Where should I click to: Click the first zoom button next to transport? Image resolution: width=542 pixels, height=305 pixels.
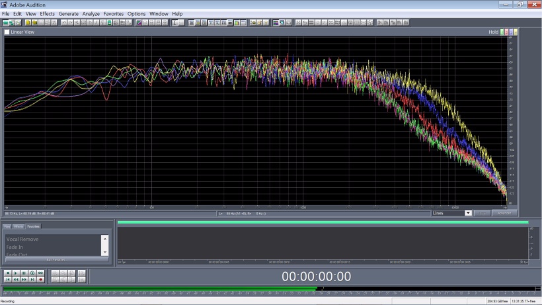click(55, 273)
